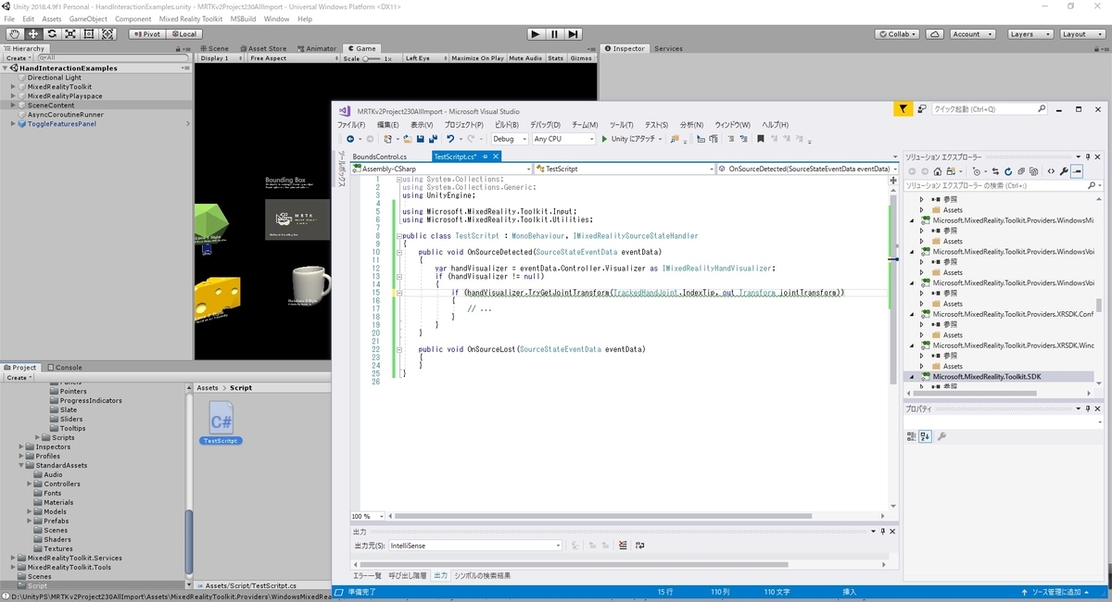
Task: Select the Hand tool in Unity toolbar
Action: point(14,34)
